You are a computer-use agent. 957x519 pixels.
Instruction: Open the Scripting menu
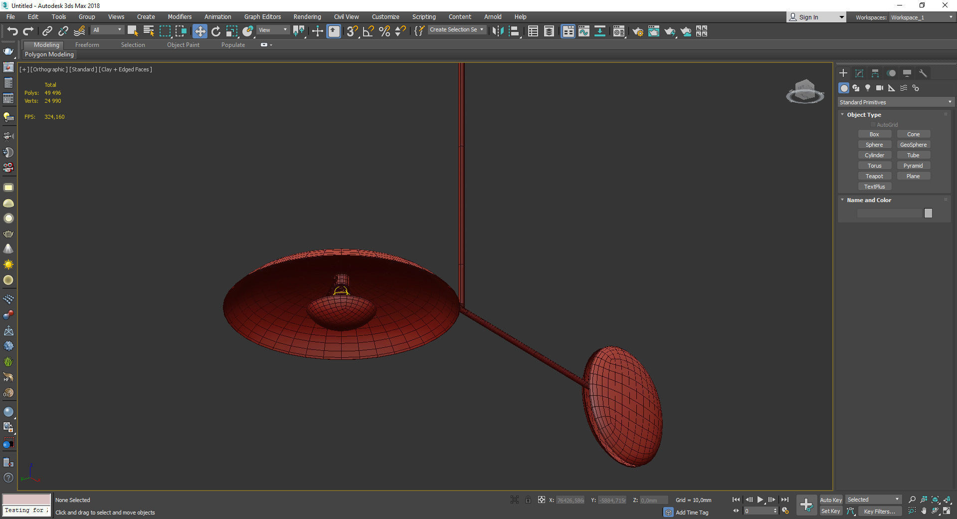point(424,16)
